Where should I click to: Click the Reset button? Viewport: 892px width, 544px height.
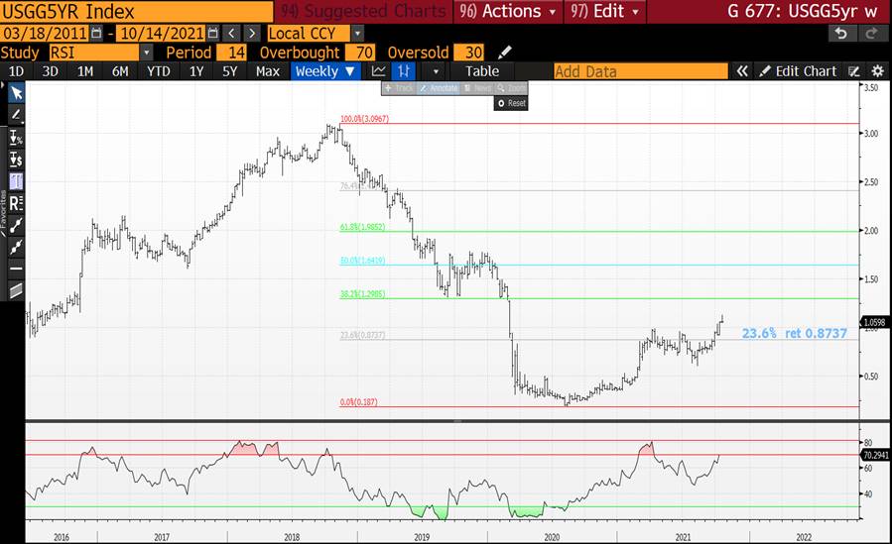pyautogui.click(x=511, y=103)
